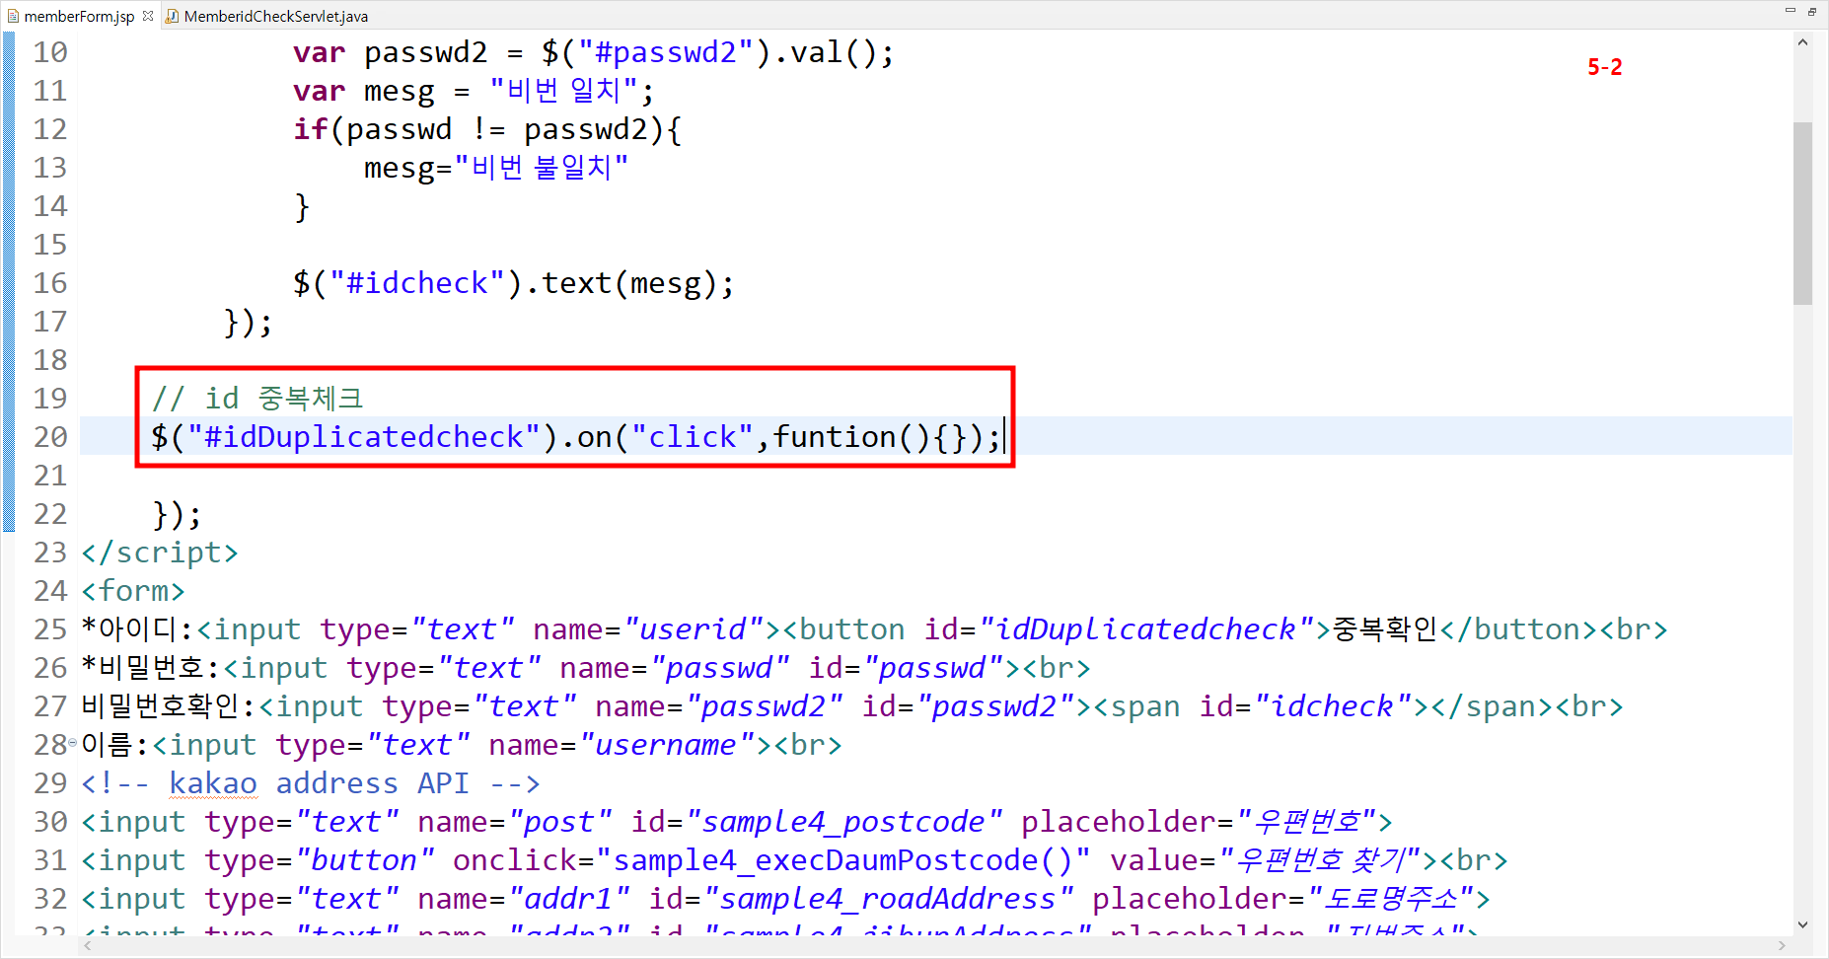The width and height of the screenshot is (1829, 959).
Task: Click the 중복확인 button text on line 25
Action: pyautogui.click(x=1385, y=629)
